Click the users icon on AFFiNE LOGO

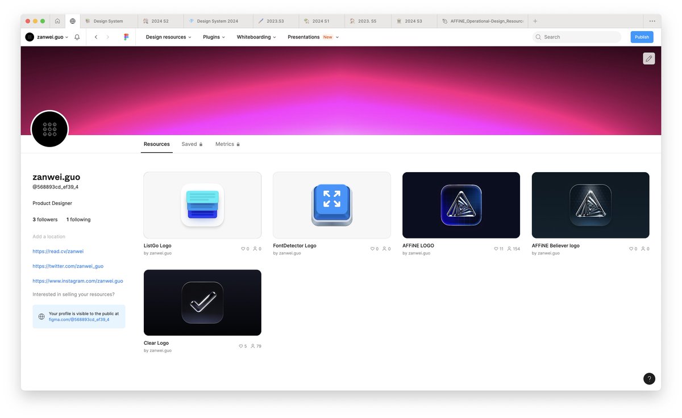click(x=509, y=249)
